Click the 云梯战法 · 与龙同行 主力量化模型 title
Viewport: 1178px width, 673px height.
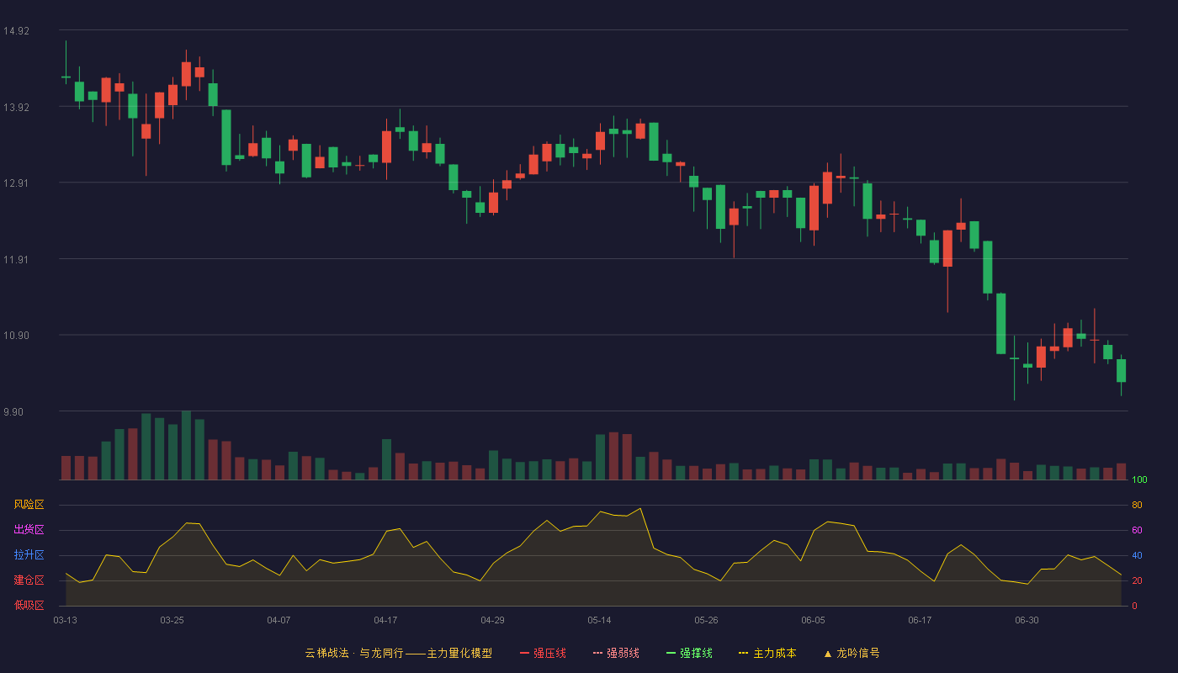[x=399, y=653]
